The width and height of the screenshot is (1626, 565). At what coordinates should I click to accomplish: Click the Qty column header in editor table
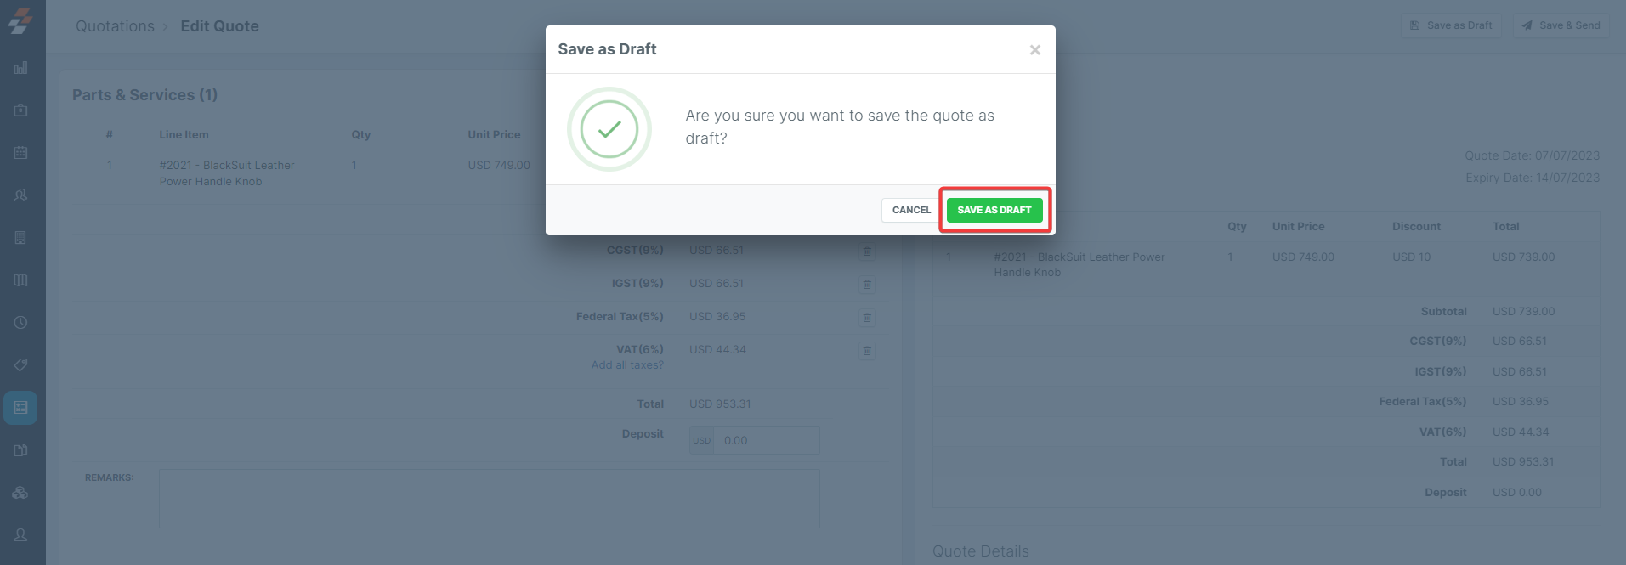click(361, 135)
